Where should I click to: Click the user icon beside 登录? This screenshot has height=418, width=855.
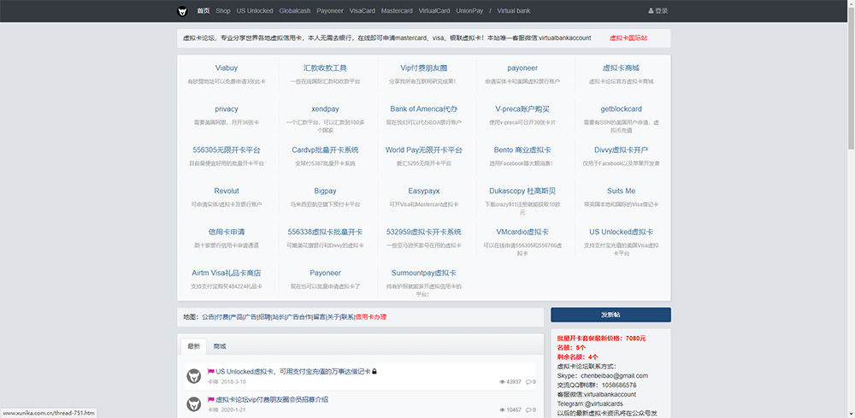coord(651,11)
